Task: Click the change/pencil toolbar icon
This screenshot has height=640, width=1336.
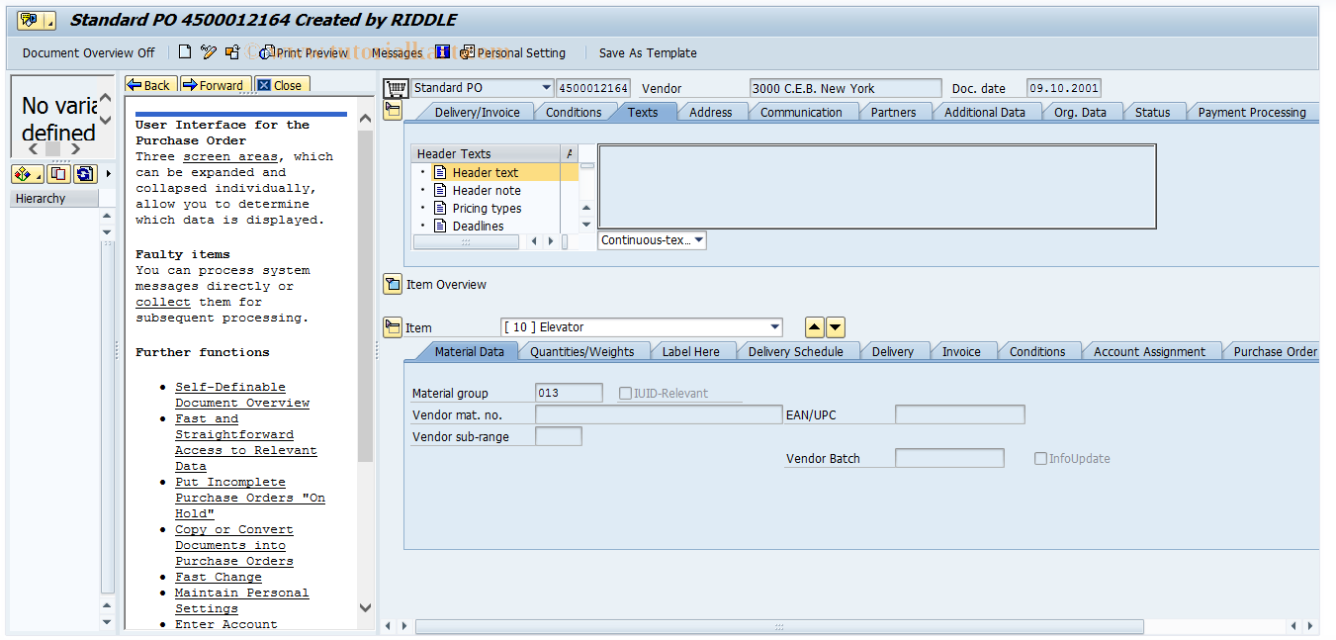Action: coord(209,51)
